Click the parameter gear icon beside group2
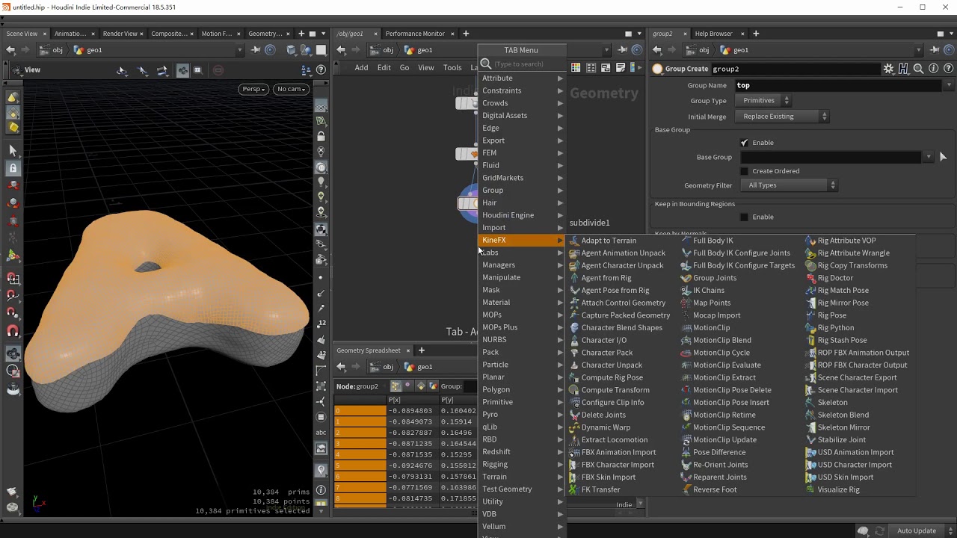 [888, 69]
